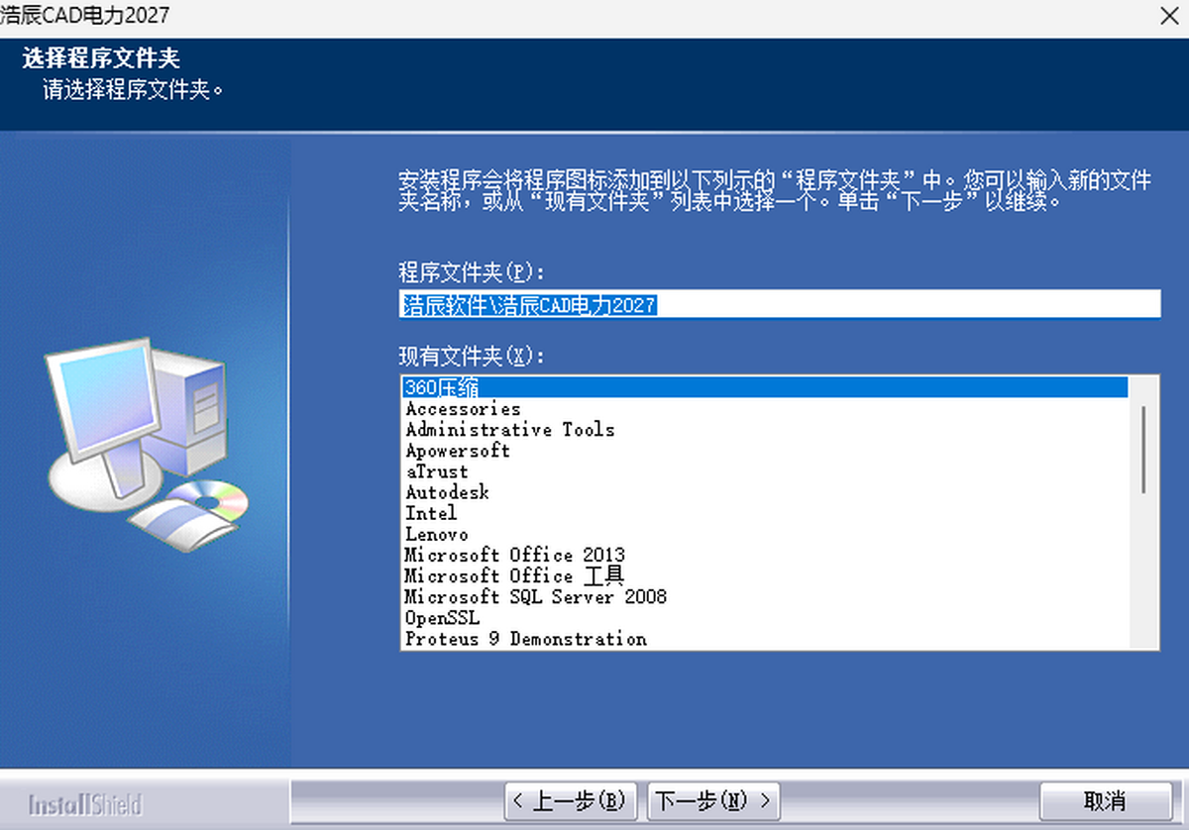This screenshot has width=1189, height=830.
Task: Choose Microsoft Office 工具 entry
Action: tap(764, 575)
